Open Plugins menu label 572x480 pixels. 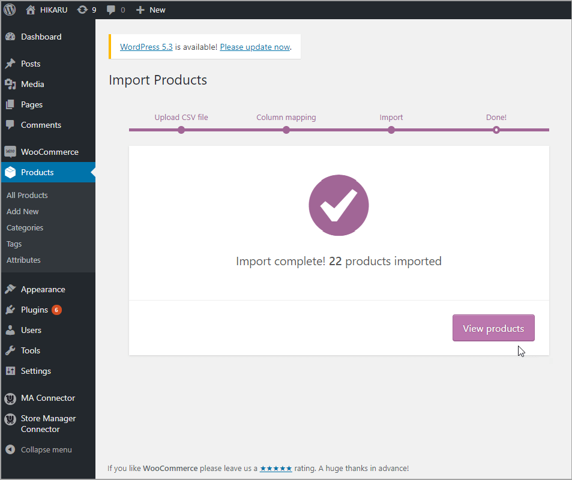(34, 310)
